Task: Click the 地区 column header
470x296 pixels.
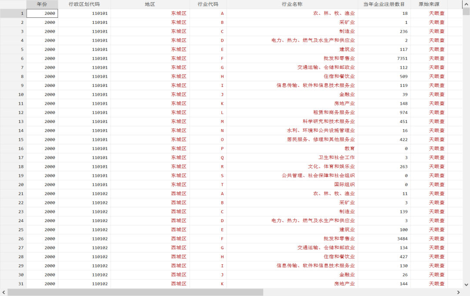Action: (x=150, y=4)
